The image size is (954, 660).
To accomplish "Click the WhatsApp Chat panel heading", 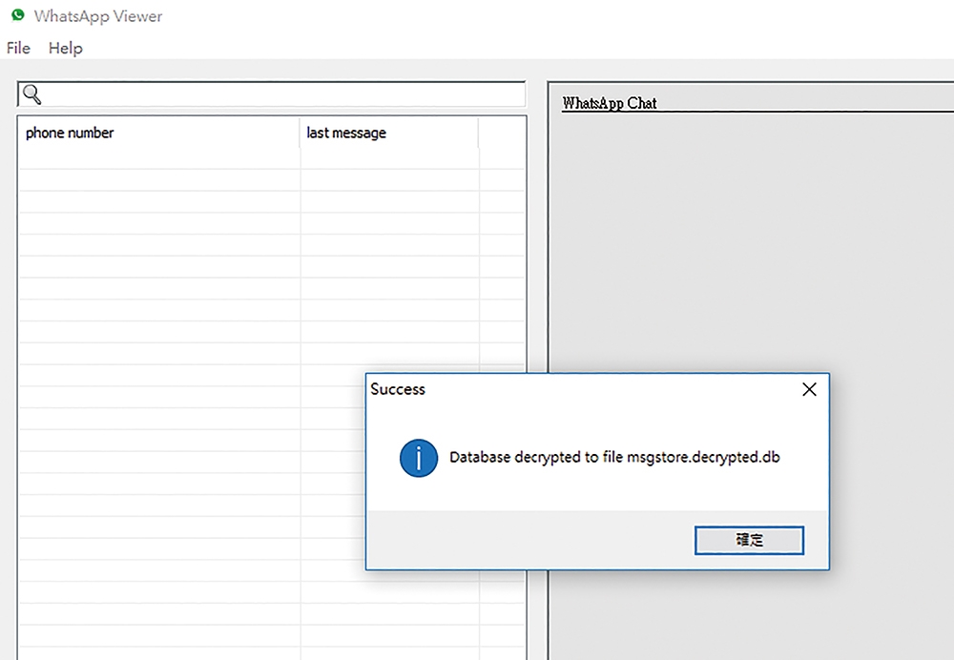I will point(609,103).
